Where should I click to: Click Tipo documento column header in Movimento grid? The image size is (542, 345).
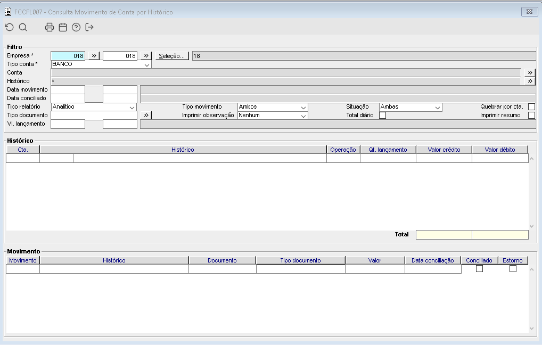(301, 260)
